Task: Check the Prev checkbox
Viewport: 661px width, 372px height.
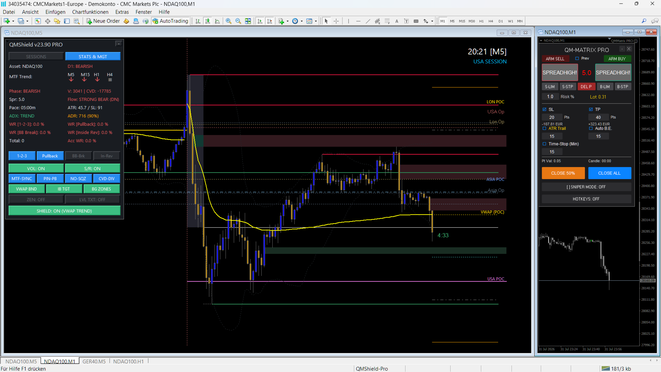Action: point(577,59)
